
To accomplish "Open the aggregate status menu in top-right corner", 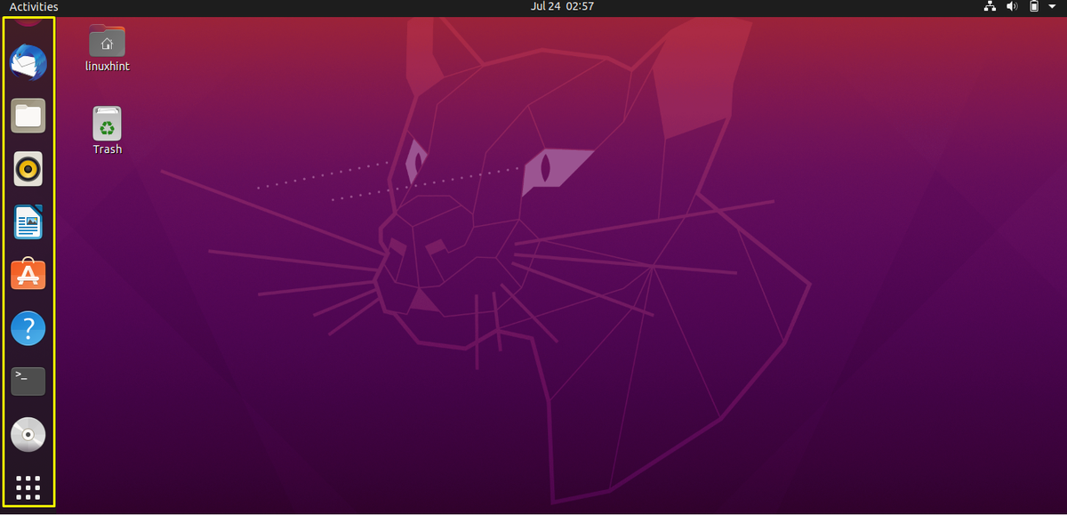I will click(x=1023, y=6).
